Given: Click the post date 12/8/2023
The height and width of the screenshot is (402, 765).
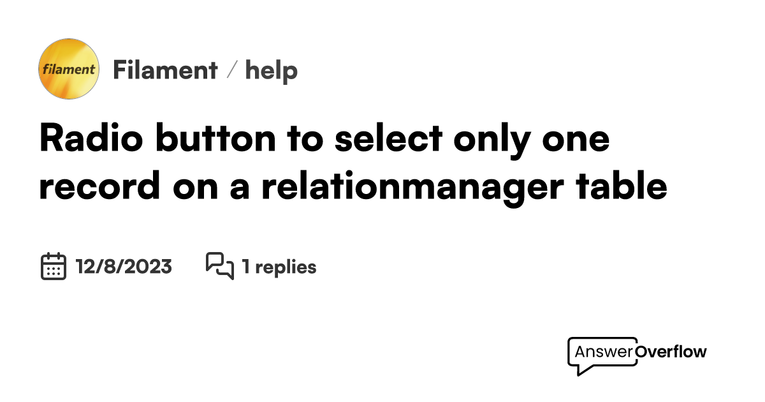Looking at the screenshot, I should coord(124,266).
